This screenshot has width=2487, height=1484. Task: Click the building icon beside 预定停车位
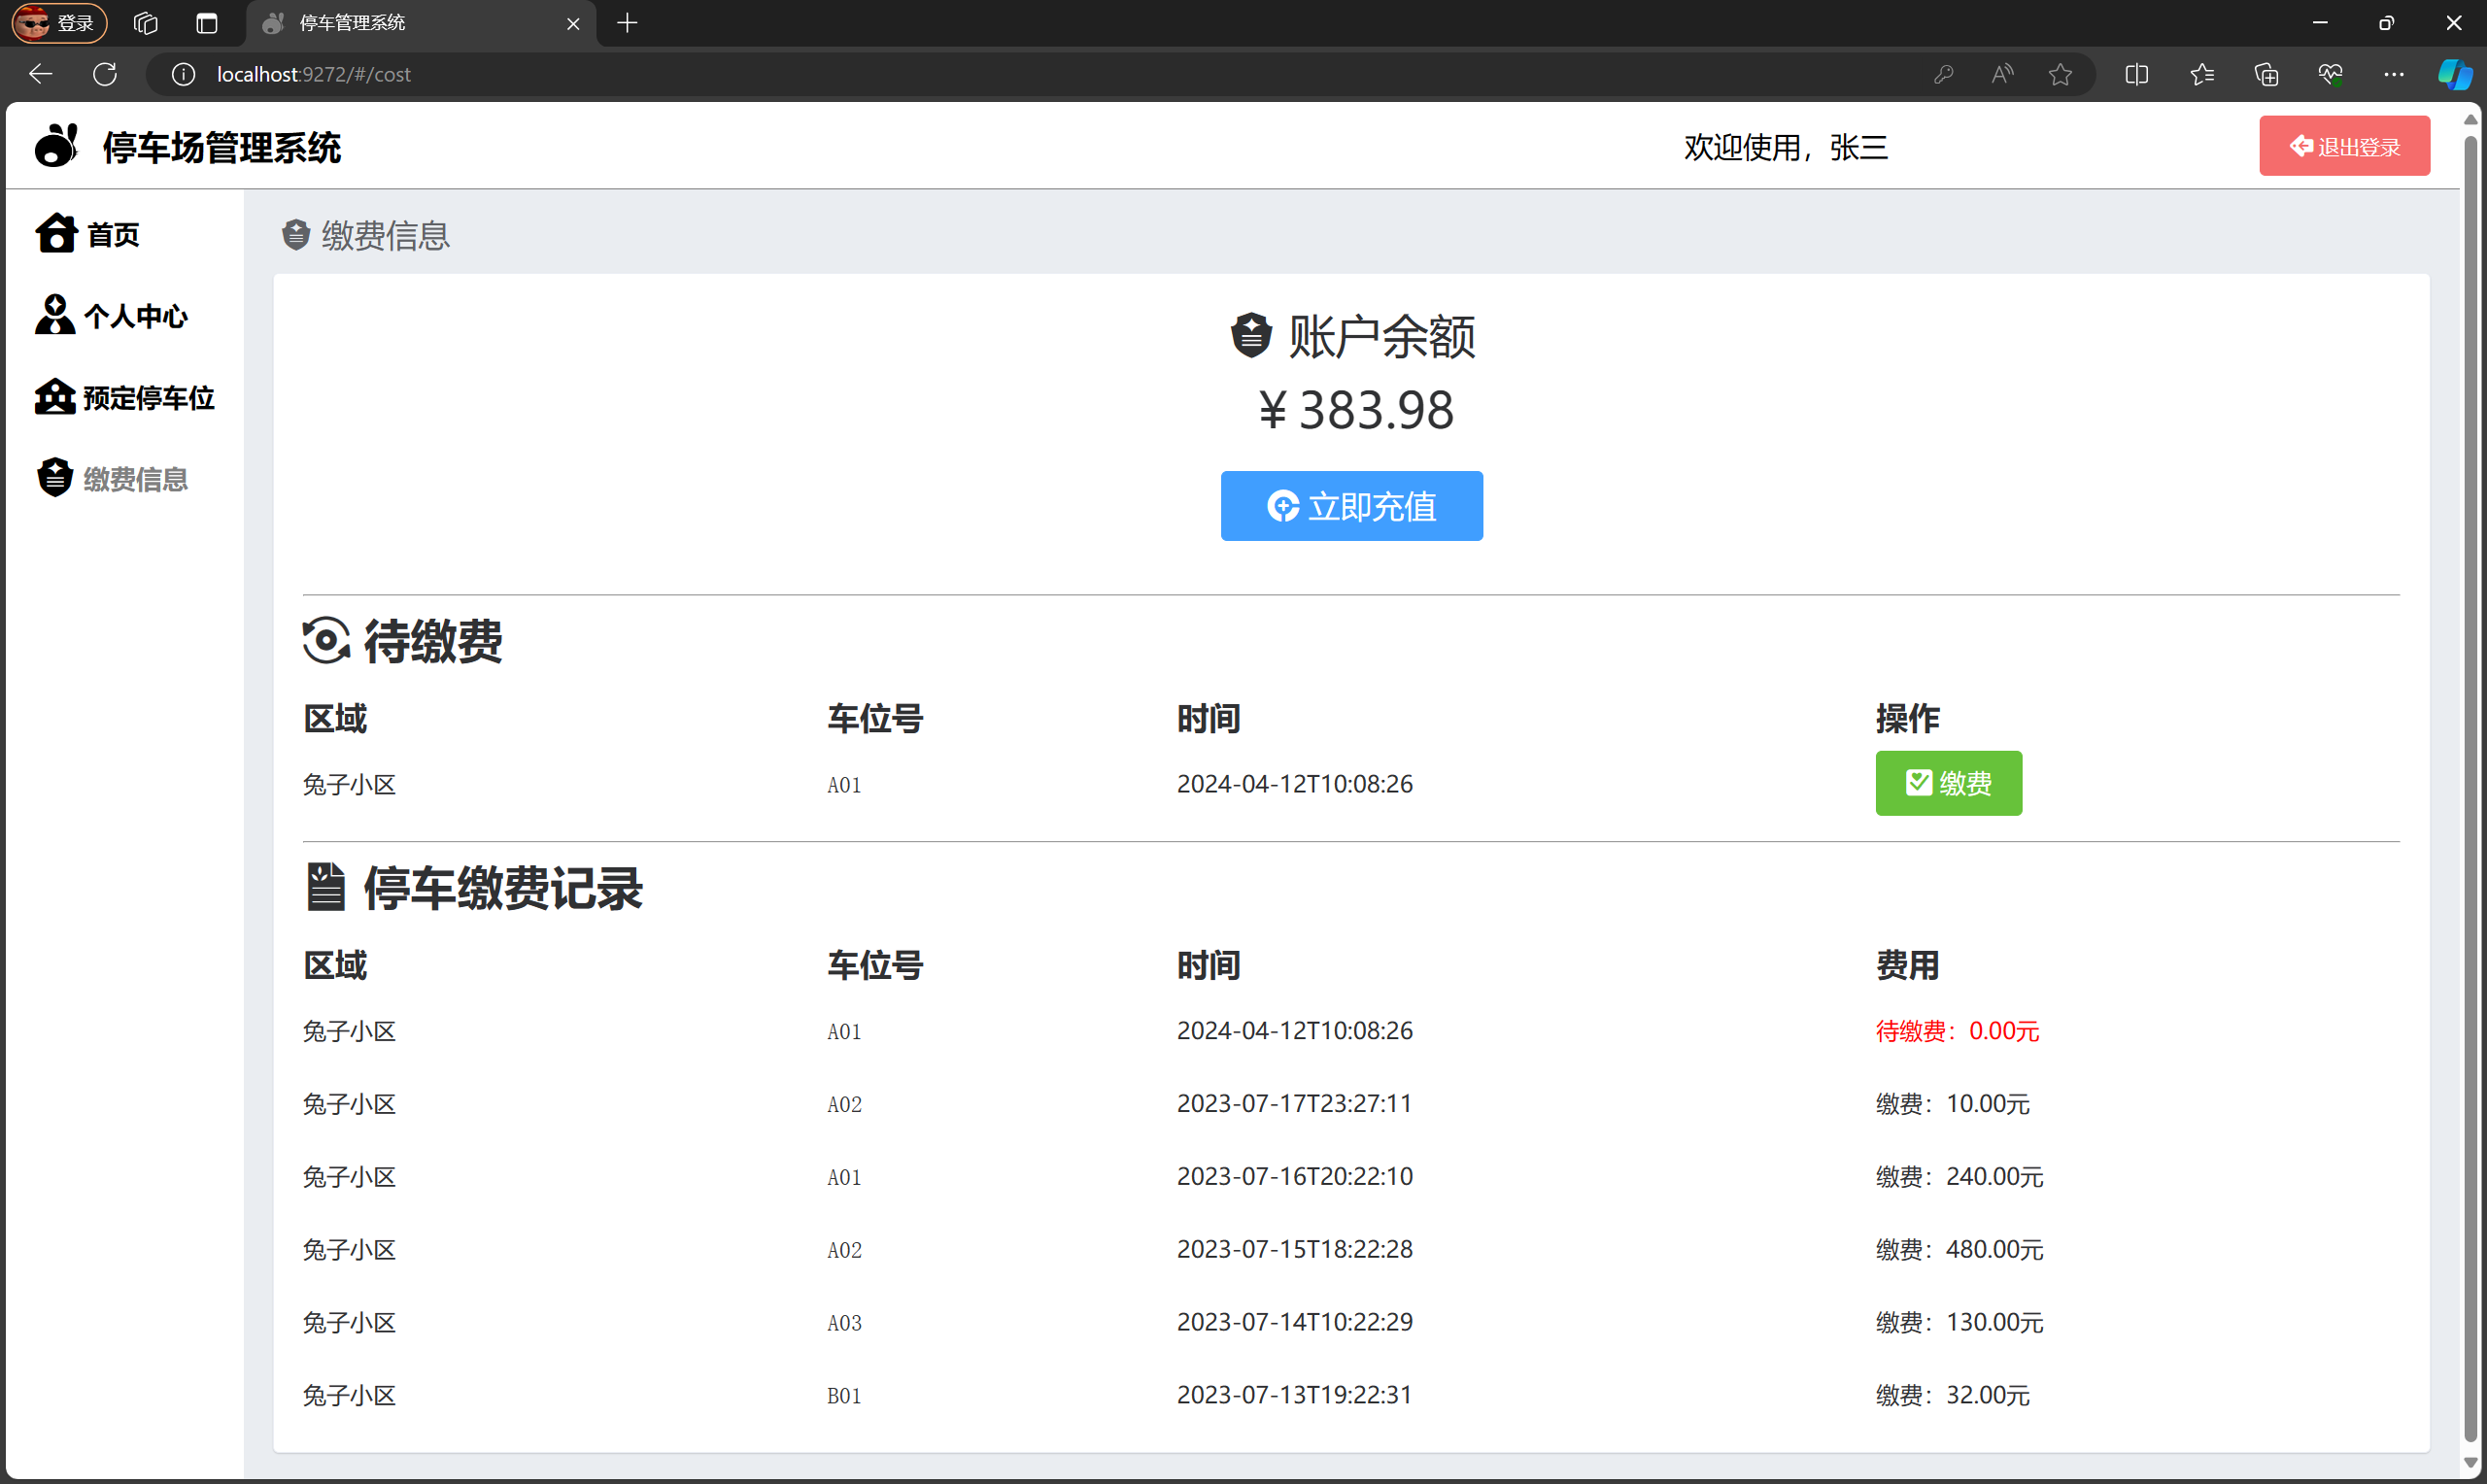(55, 396)
